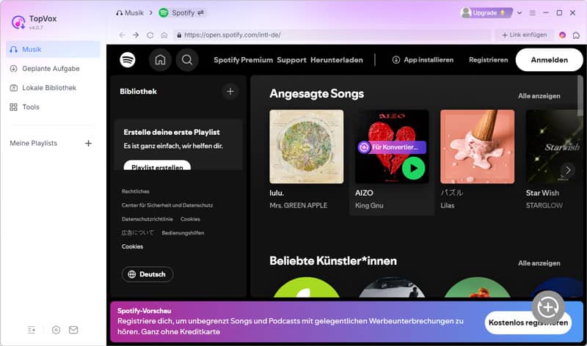
Task: Click the Spotify home icon
Action: pos(160,60)
